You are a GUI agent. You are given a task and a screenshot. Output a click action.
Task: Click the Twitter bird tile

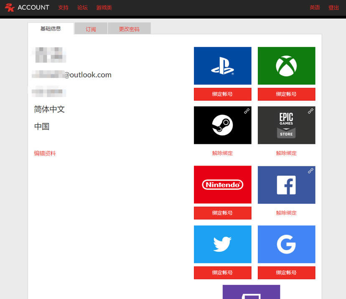pyautogui.click(x=222, y=244)
